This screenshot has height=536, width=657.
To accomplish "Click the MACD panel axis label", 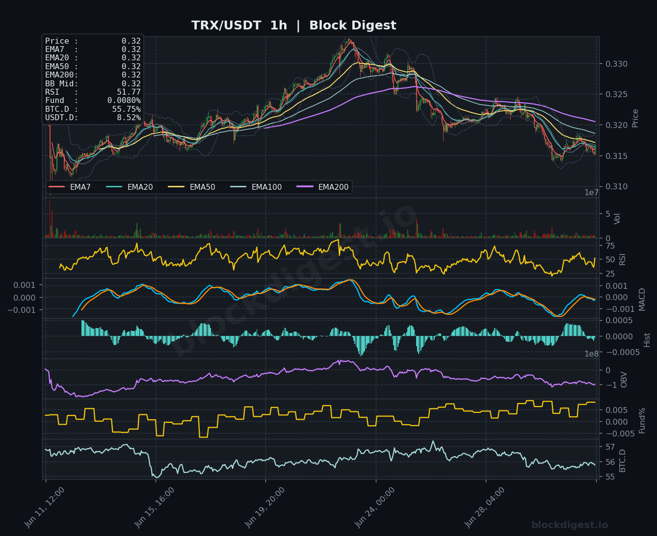I will coord(642,299).
